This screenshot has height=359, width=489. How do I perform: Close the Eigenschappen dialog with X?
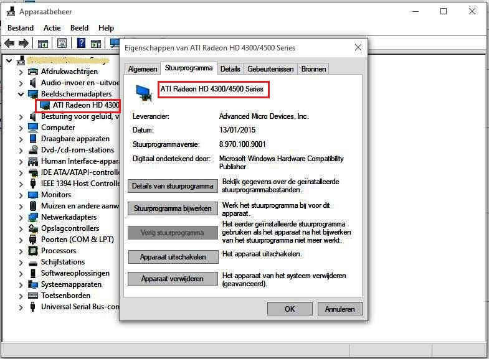pos(358,48)
